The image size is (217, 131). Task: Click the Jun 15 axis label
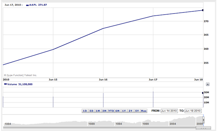tap(53, 80)
